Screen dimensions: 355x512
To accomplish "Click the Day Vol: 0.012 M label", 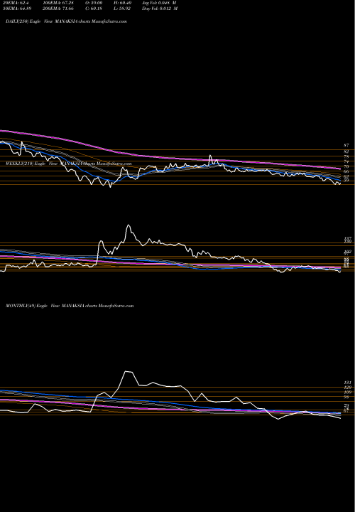I will 160,9.
